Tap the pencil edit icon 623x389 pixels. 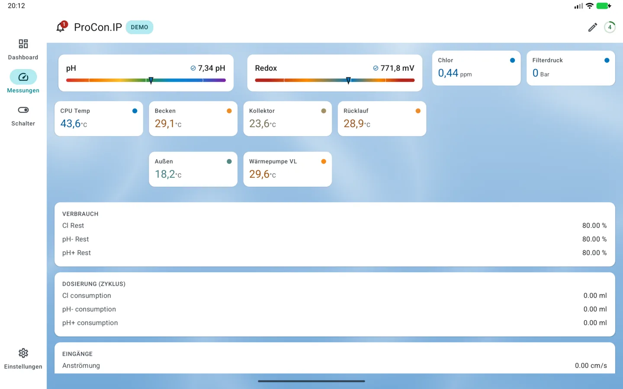coord(593,27)
